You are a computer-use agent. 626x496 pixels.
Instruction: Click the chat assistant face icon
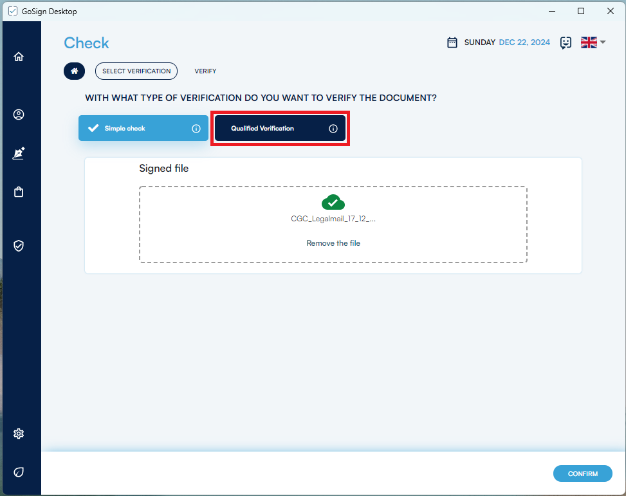coord(566,42)
